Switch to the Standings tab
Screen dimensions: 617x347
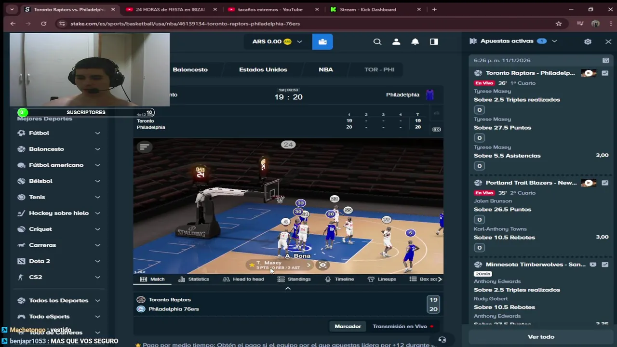(294, 279)
